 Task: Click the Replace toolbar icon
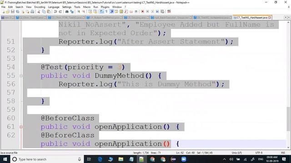pyautogui.click(x=72, y=11)
